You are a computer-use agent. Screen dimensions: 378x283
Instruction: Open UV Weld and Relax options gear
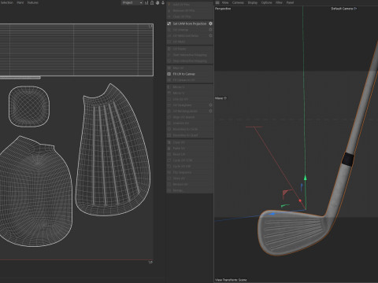(x=210, y=35)
